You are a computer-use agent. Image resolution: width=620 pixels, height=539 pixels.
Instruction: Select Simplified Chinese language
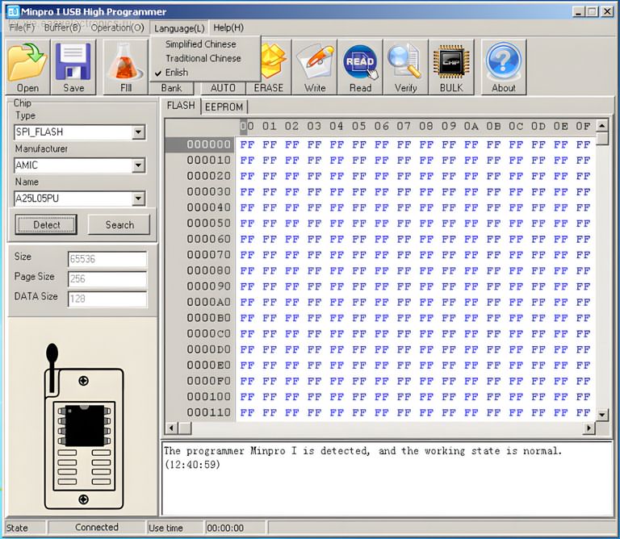[x=200, y=44]
